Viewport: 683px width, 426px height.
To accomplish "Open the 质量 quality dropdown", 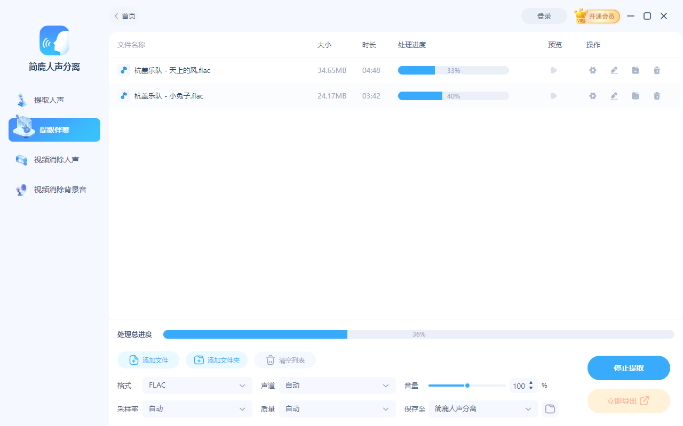I will 337,408.
